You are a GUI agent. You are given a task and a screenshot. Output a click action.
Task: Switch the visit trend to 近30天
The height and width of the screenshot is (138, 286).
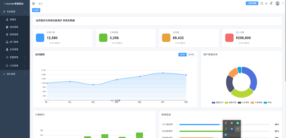(191, 55)
